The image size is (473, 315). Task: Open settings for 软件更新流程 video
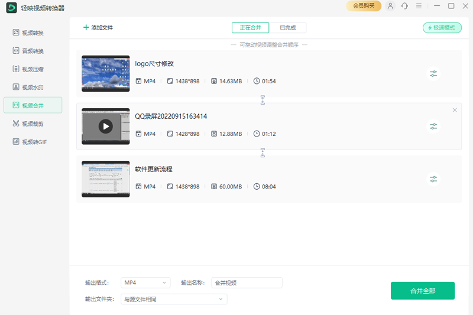click(433, 179)
